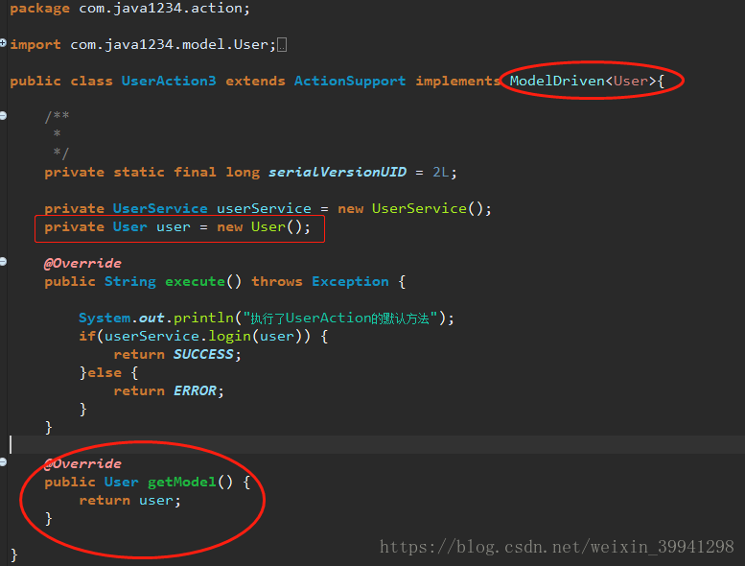Expand the folded import statements
Screen dimensions: 745x566
coord(3,43)
